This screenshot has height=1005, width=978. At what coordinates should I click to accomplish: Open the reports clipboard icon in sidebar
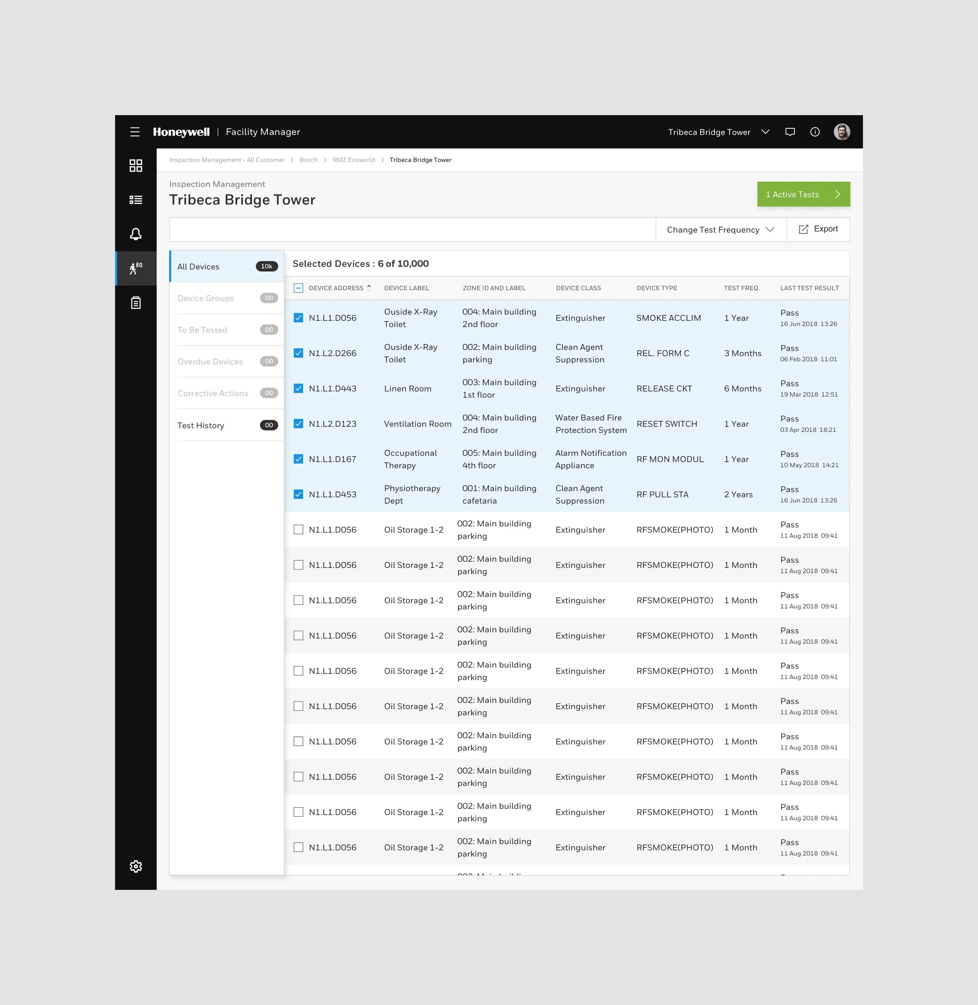[136, 303]
